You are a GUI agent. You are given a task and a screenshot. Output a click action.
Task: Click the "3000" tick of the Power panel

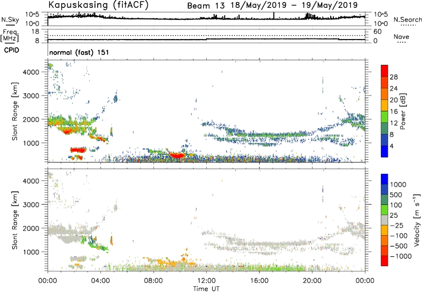(31, 96)
